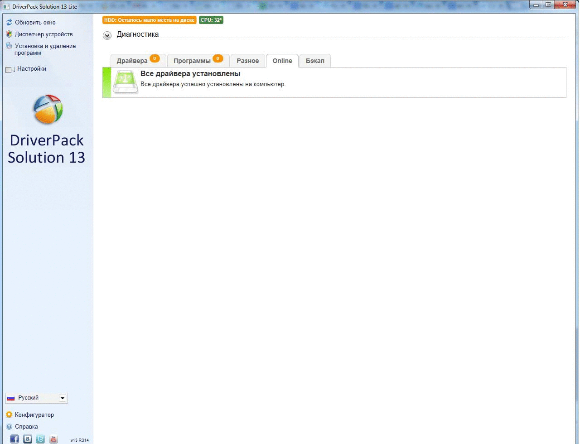
Task: Click the Facebook icon
Action: tap(14, 439)
